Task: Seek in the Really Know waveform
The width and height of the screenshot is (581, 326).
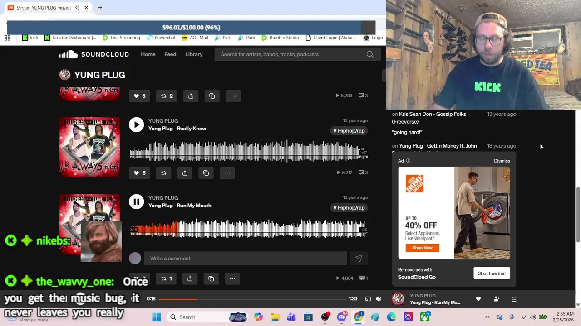Action: point(248,152)
